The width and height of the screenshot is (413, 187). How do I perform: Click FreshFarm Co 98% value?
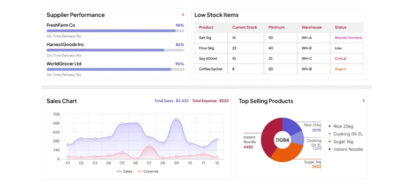pos(180,25)
